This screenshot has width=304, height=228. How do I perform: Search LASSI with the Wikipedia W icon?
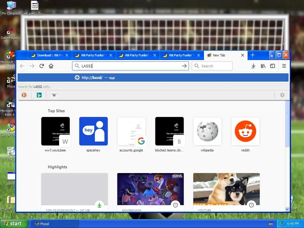click(x=54, y=95)
